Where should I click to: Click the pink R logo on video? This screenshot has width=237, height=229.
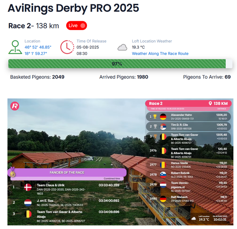point(15,106)
